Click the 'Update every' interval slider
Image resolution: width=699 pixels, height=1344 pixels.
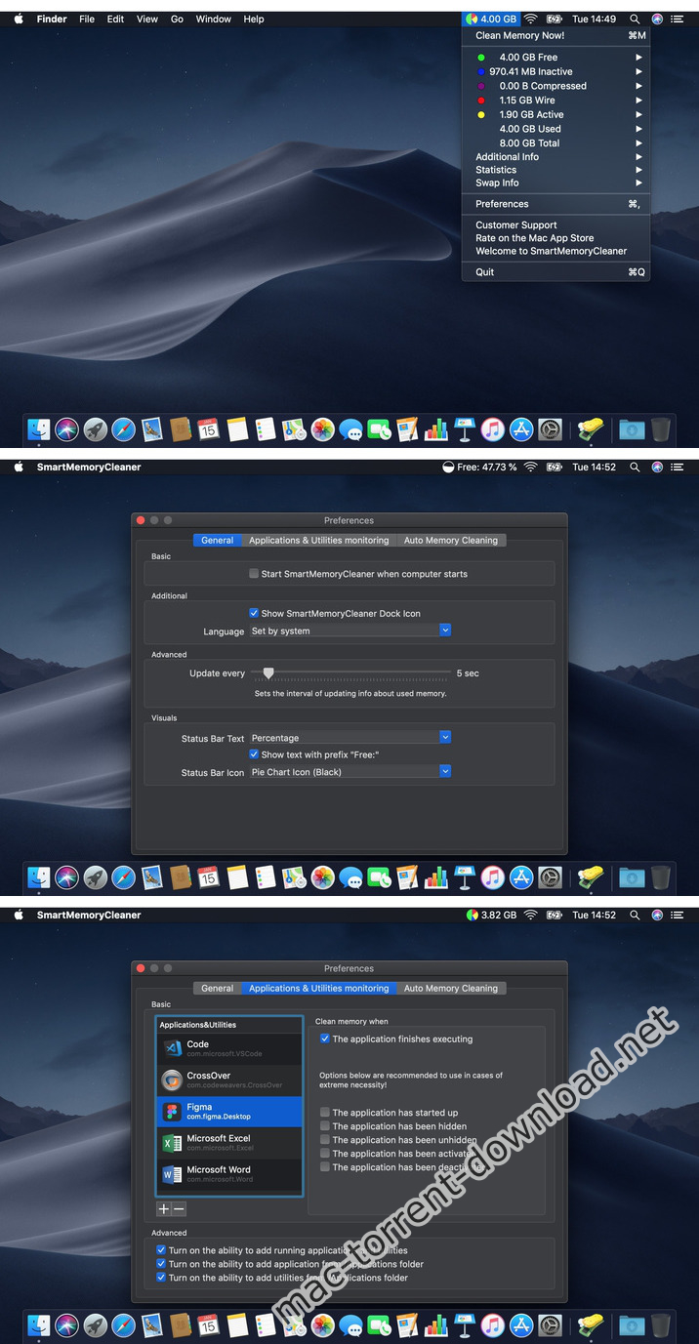pos(268,673)
